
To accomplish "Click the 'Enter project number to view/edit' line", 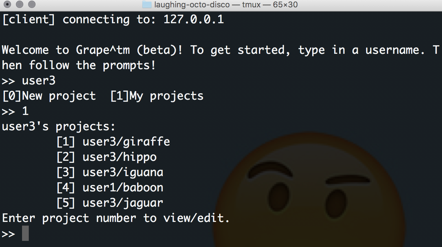I will click(116, 218).
